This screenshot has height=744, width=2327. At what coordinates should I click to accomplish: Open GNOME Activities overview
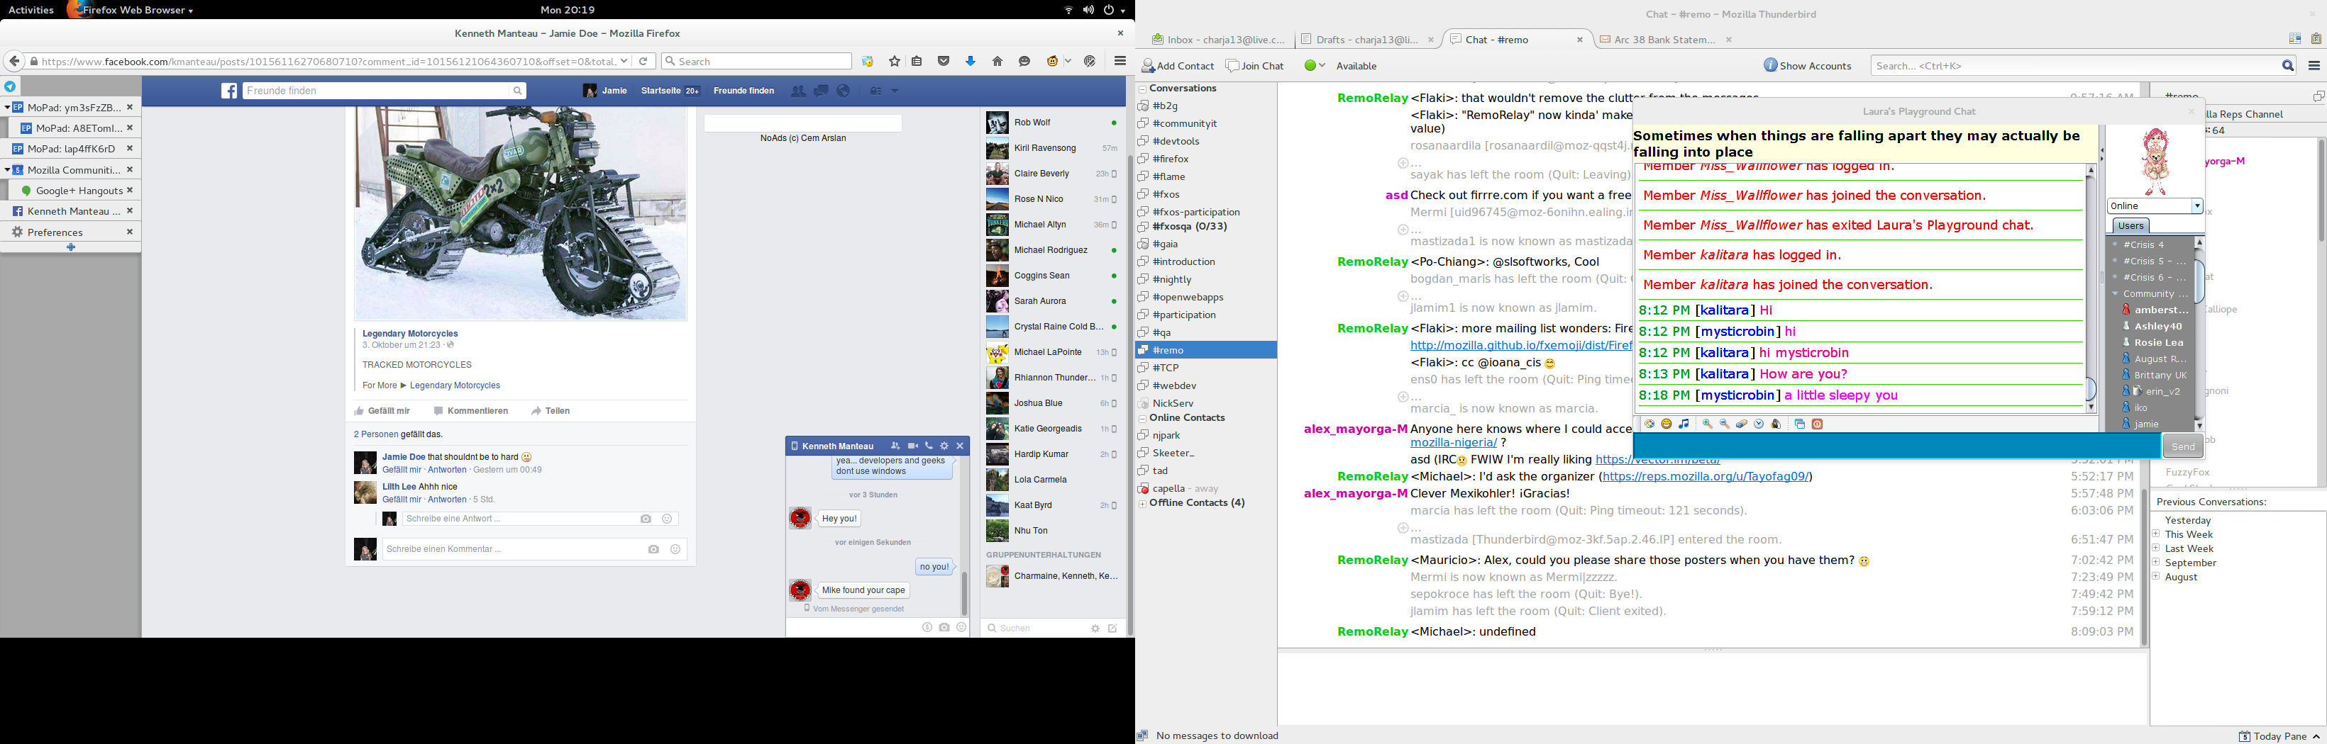pyautogui.click(x=31, y=10)
